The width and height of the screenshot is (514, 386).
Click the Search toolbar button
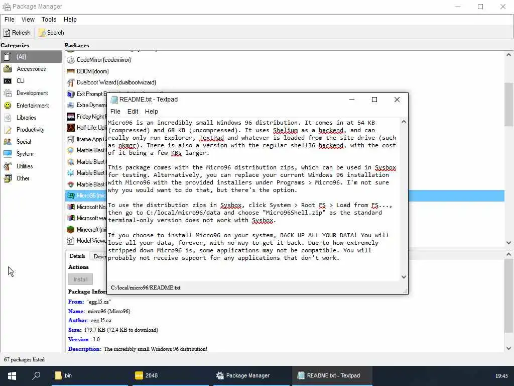[52, 33]
